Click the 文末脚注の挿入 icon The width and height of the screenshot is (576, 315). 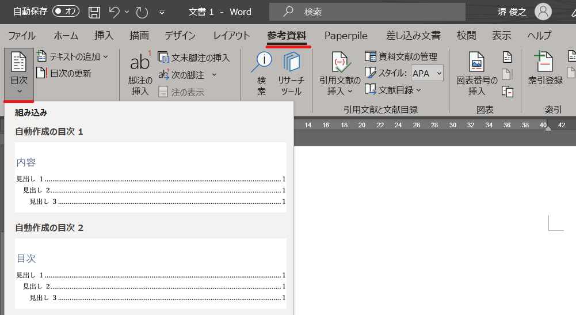163,58
